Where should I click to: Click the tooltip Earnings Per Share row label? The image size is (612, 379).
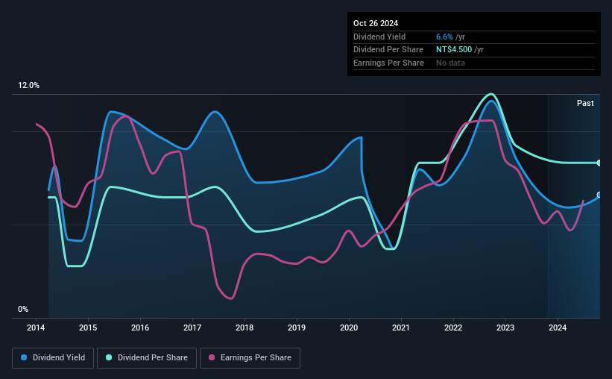388,63
